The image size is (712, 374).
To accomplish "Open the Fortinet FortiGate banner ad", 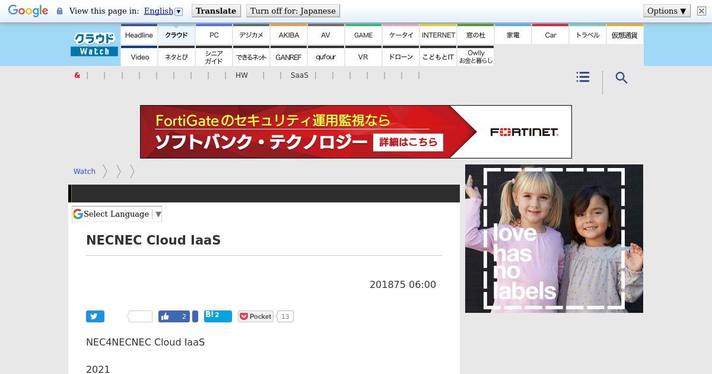I will (356, 132).
